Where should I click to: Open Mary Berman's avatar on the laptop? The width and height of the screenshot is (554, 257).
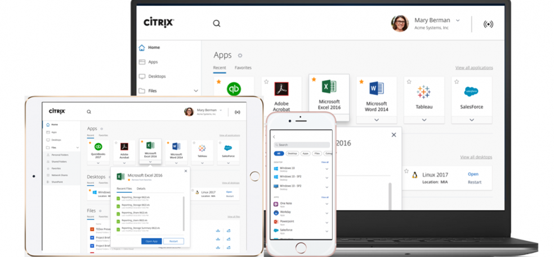point(400,24)
